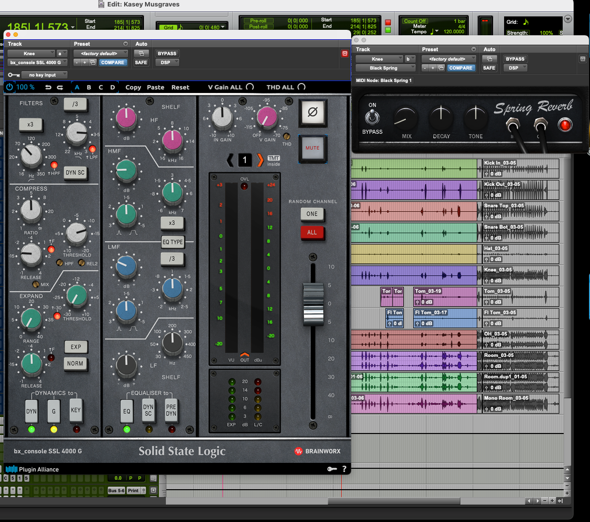This screenshot has width=590, height=522.
Task: Click the bx_console channel output fader
Action: click(313, 304)
